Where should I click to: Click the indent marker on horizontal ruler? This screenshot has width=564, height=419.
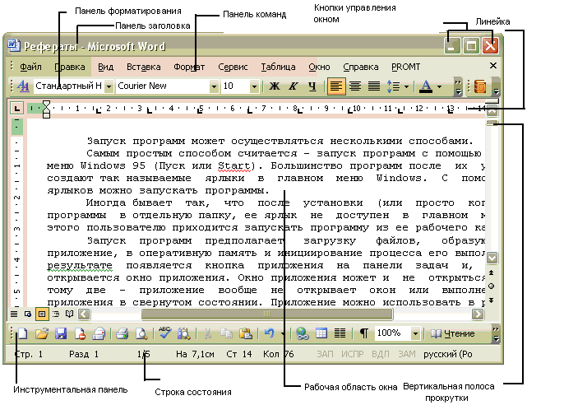[46, 109]
